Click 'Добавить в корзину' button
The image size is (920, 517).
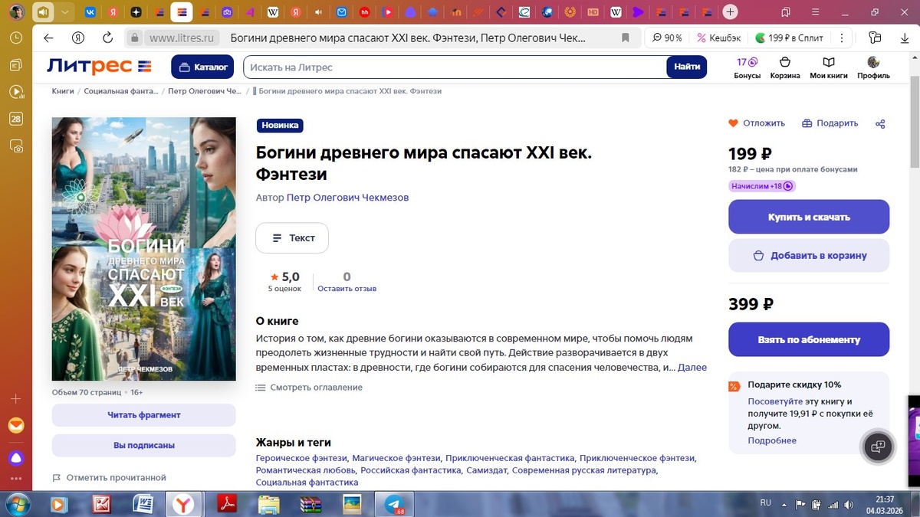coord(809,256)
